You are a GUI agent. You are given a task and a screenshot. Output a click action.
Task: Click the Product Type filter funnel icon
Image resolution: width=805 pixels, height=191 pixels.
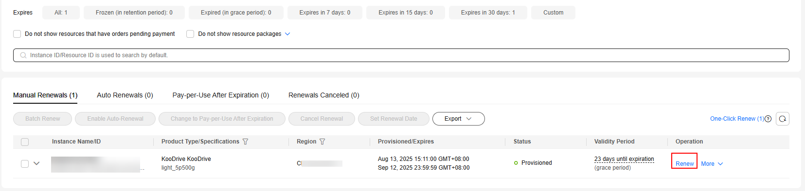(246, 142)
